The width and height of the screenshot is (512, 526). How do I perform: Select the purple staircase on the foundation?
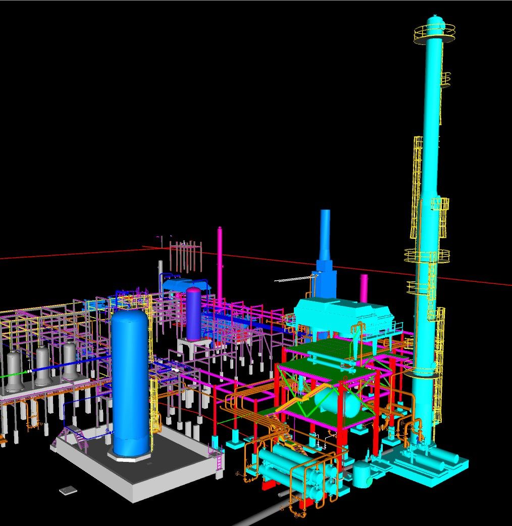pyautogui.click(x=75, y=437)
